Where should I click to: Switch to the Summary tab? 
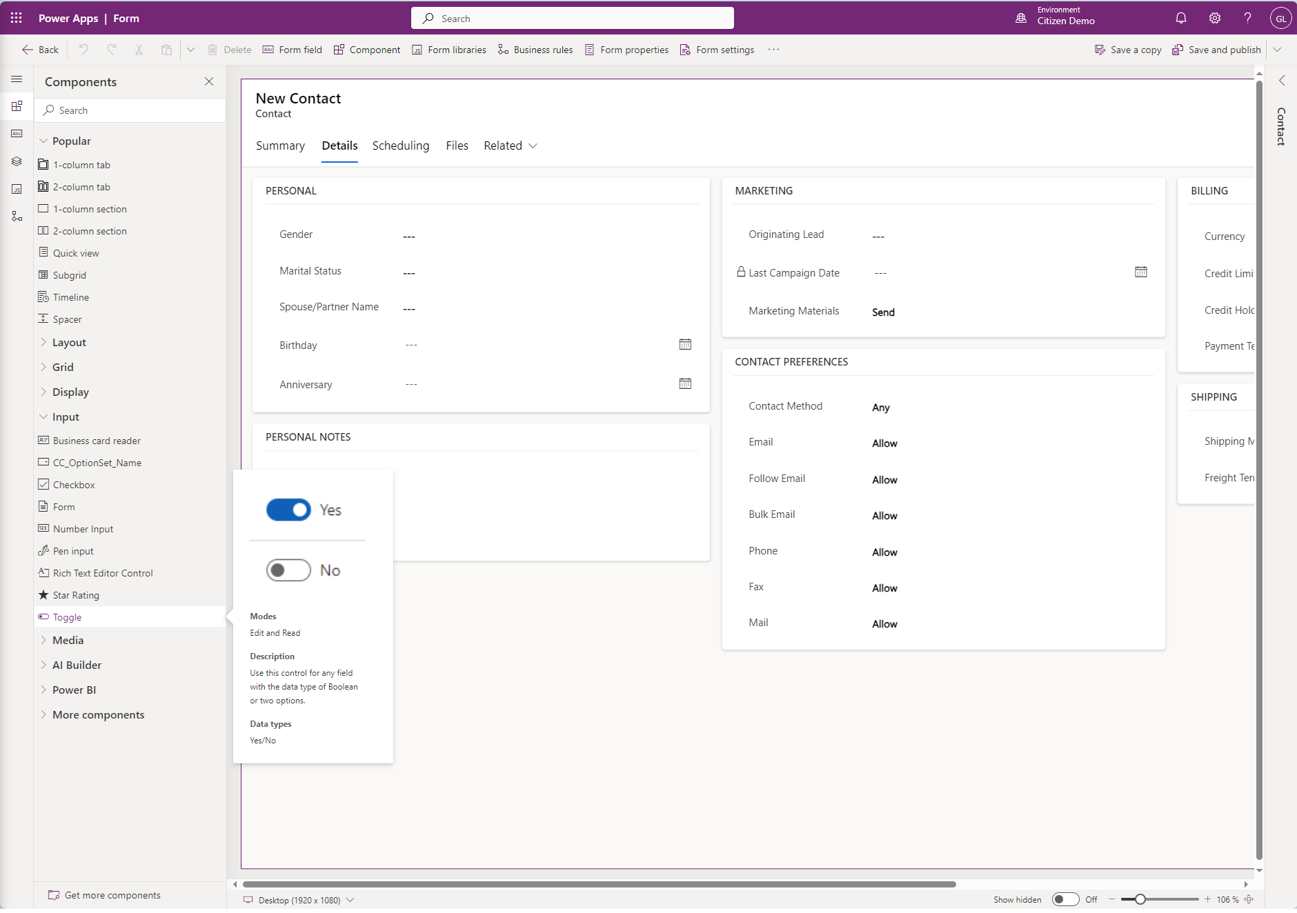[280, 146]
